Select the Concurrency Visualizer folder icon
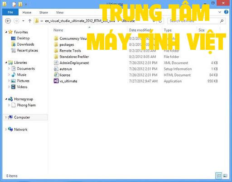Image resolution: width=232 pixels, height=182 pixels. click(x=56, y=38)
